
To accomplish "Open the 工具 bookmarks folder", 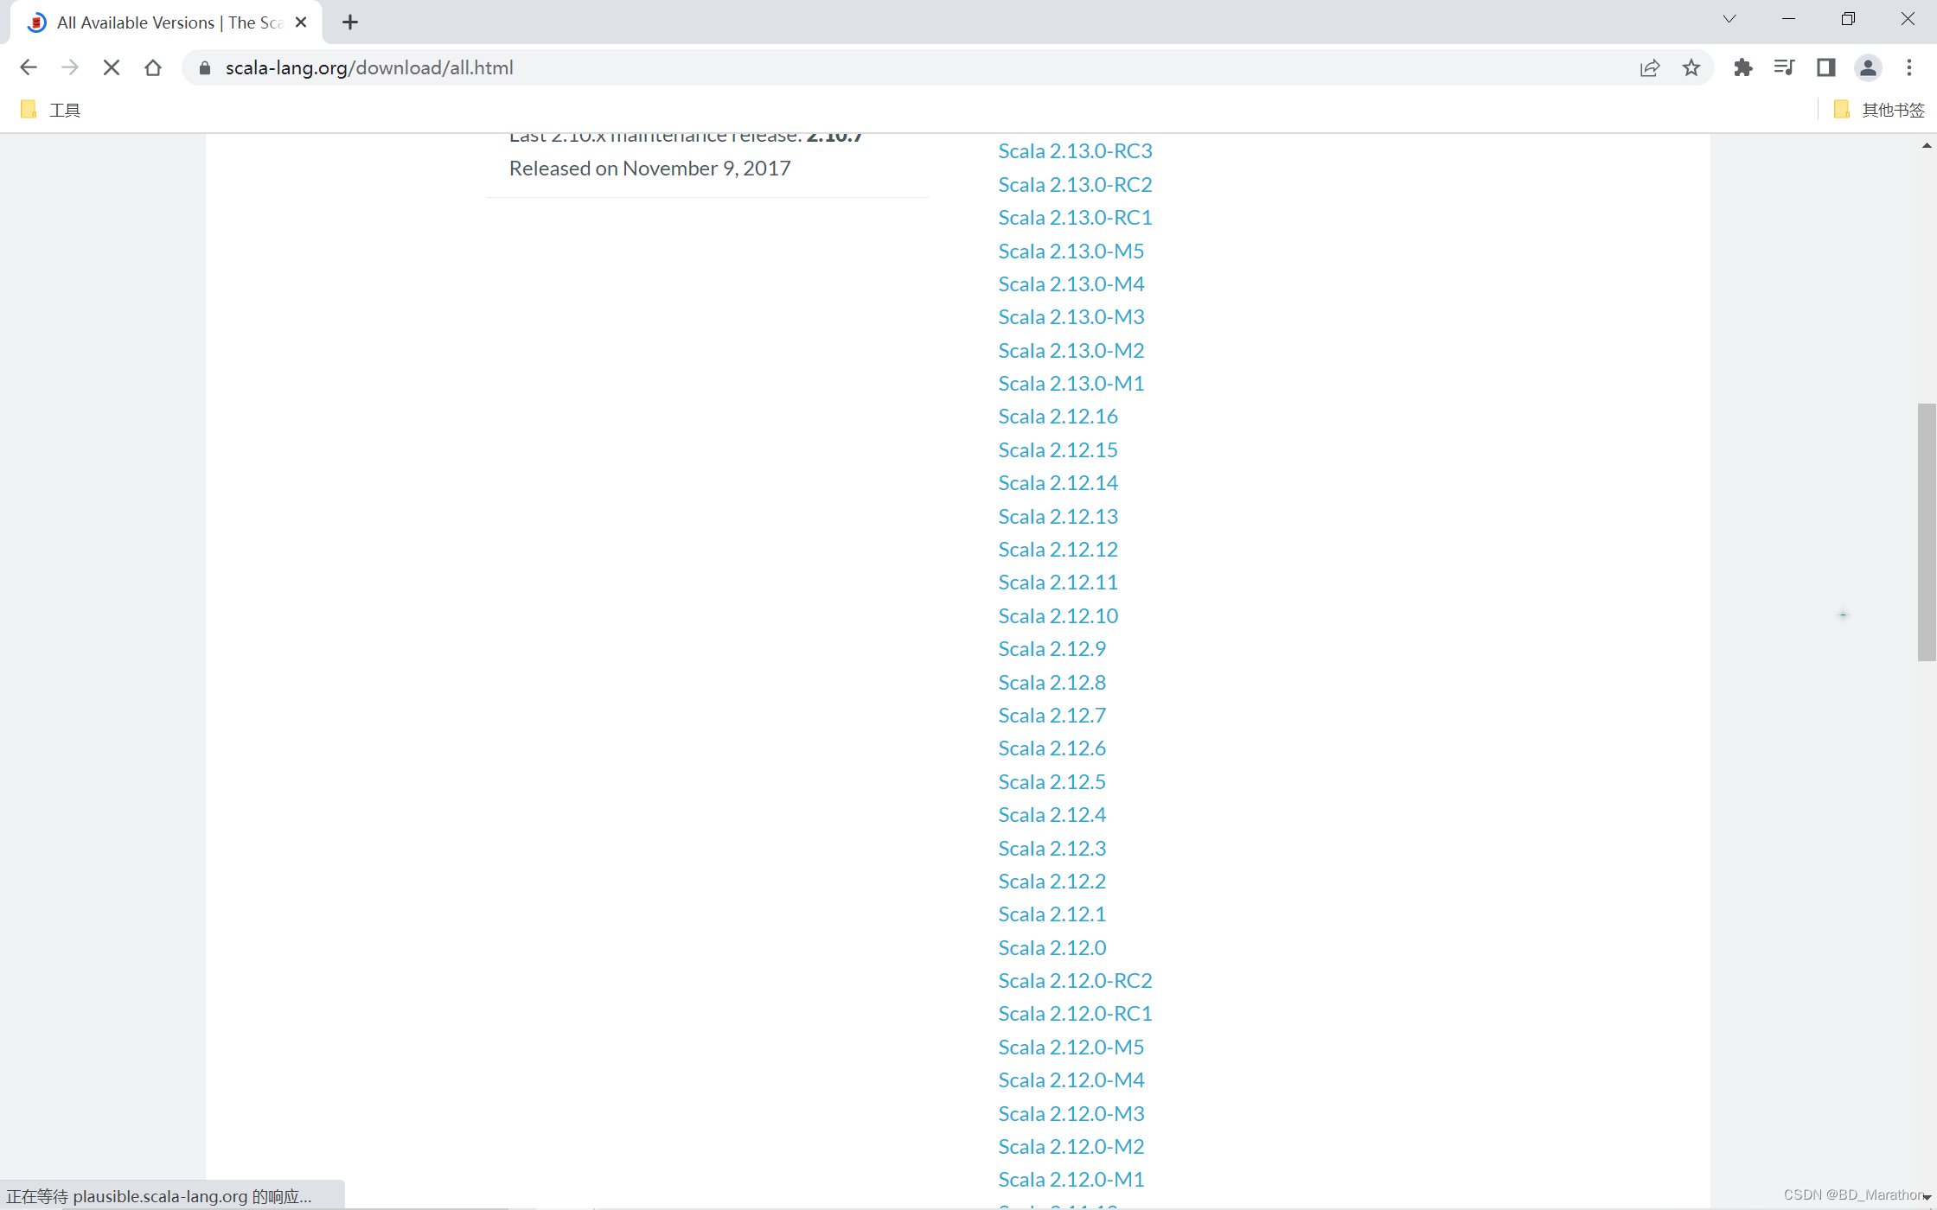I will pos(50,110).
